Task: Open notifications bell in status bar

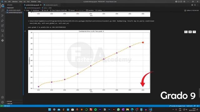Action: coord(197,106)
